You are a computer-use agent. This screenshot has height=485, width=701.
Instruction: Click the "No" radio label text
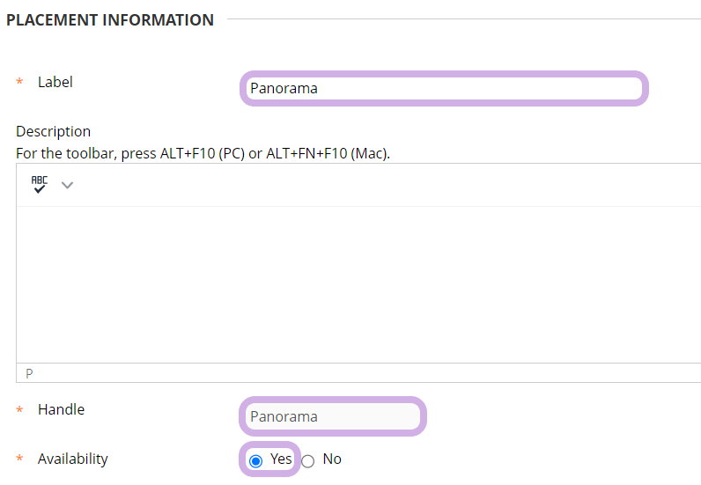click(332, 459)
